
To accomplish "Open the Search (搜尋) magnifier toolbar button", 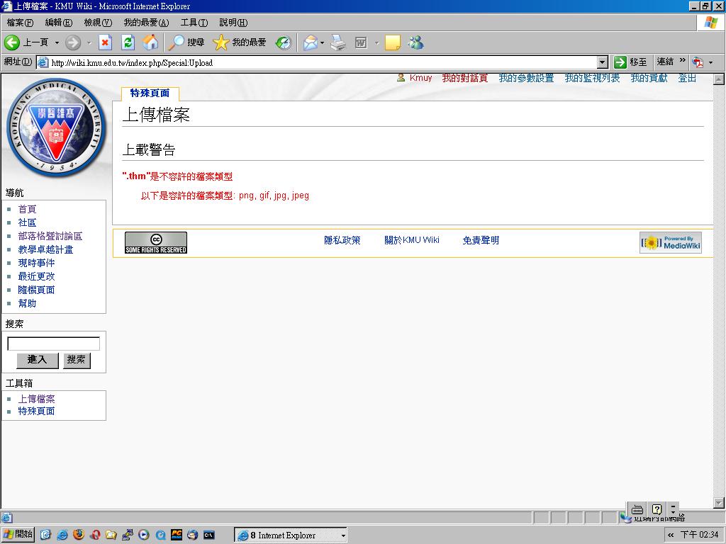I will (x=186, y=42).
